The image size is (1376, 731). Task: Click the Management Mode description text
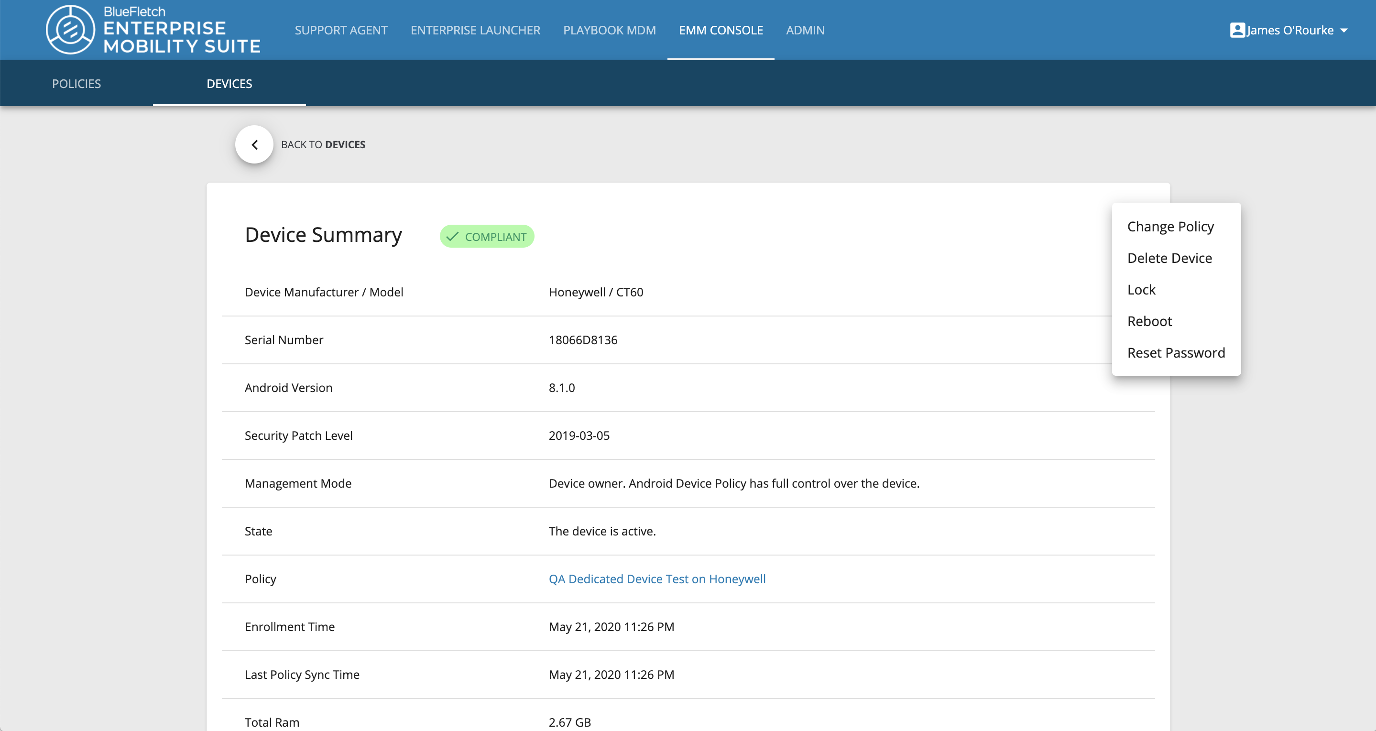point(734,483)
